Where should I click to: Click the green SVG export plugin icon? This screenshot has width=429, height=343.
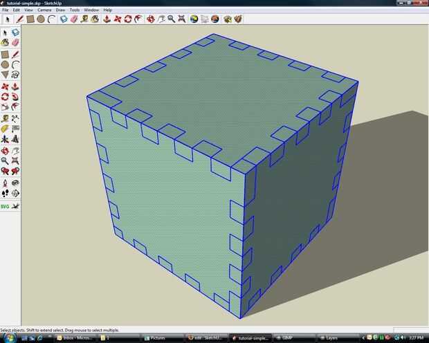tap(5, 207)
